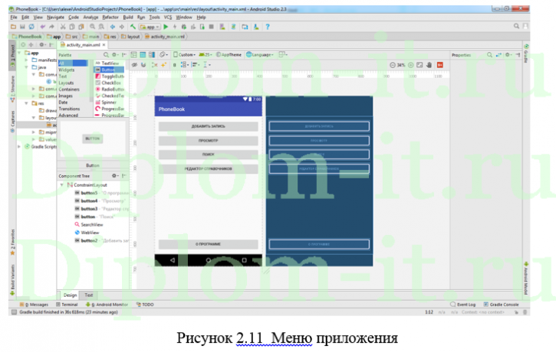Toggle the Build Variants sidebar button
The width and height of the screenshot is (556, 352).
coord(13,279)
